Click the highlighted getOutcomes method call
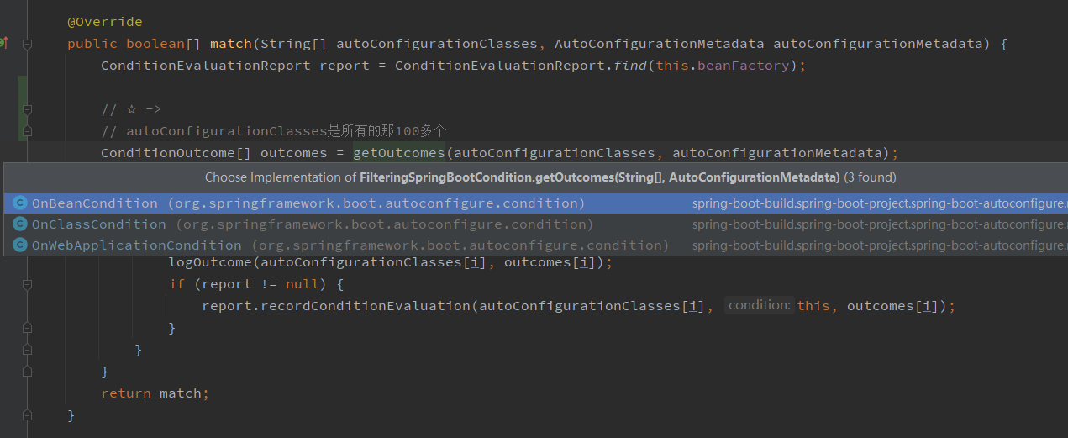 coord(398,153)
